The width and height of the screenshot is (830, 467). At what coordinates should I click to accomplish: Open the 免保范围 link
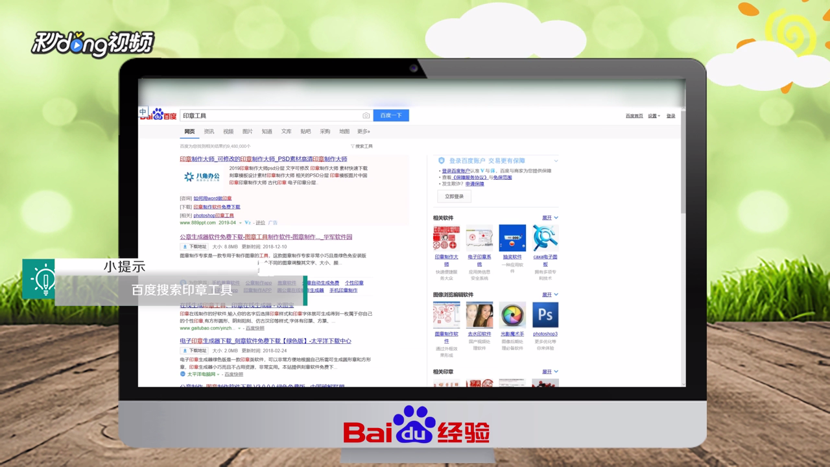click(502, 178)
